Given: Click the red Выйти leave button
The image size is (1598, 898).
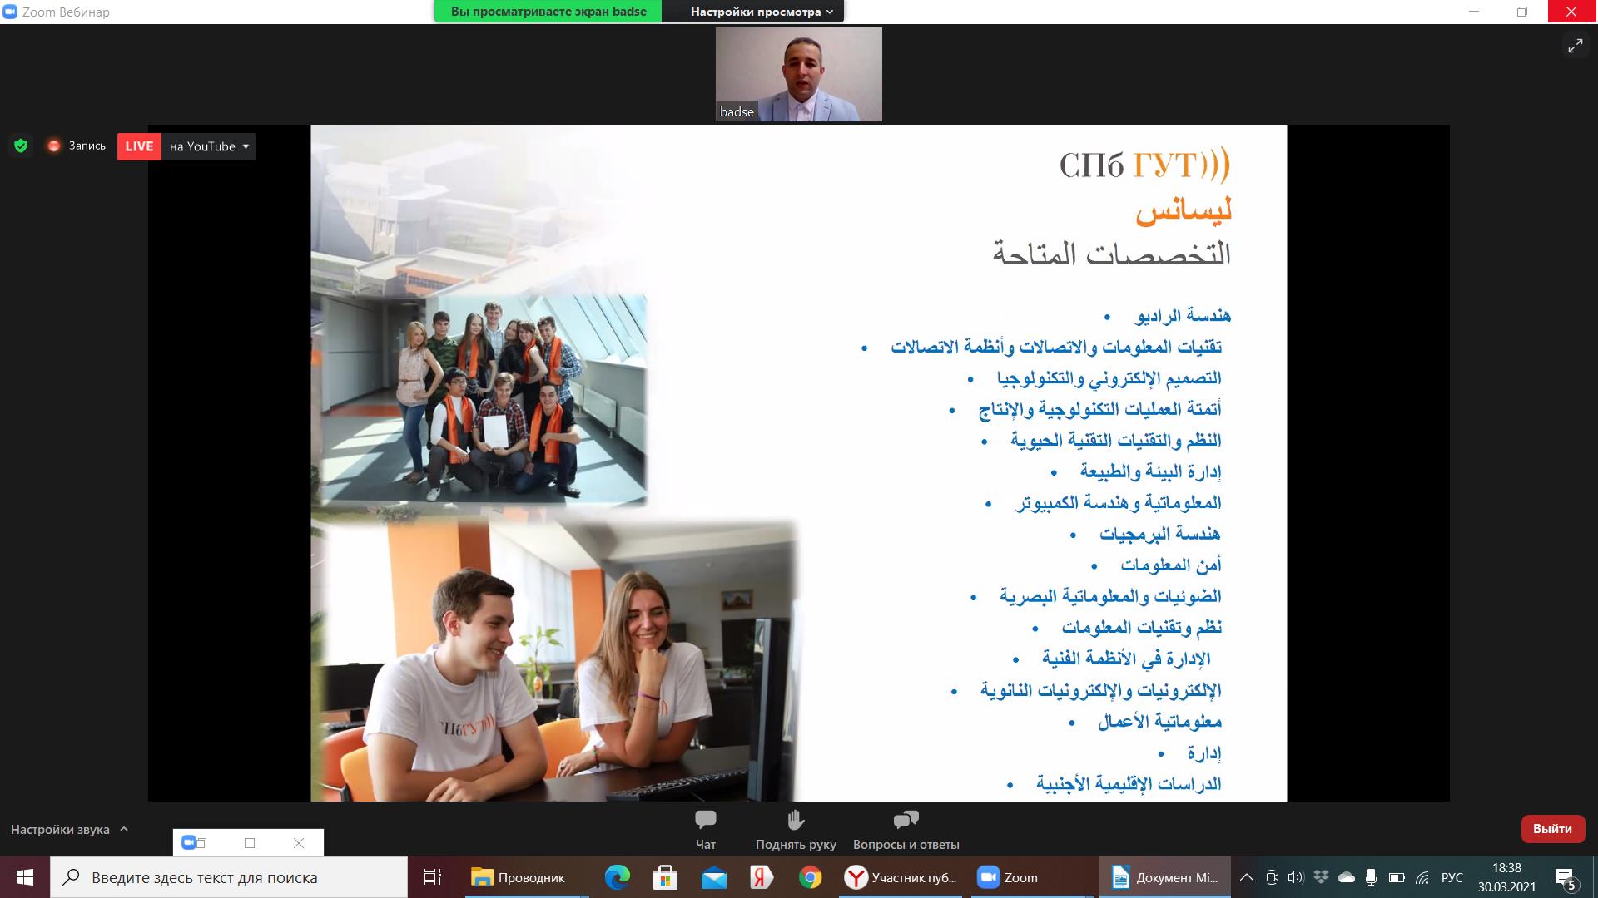Looking at the screenshot, I should 1552,829.
